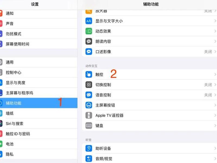
Task: Tap the Audio Descriptions (口述影像) icon
Action: [89, 52]
